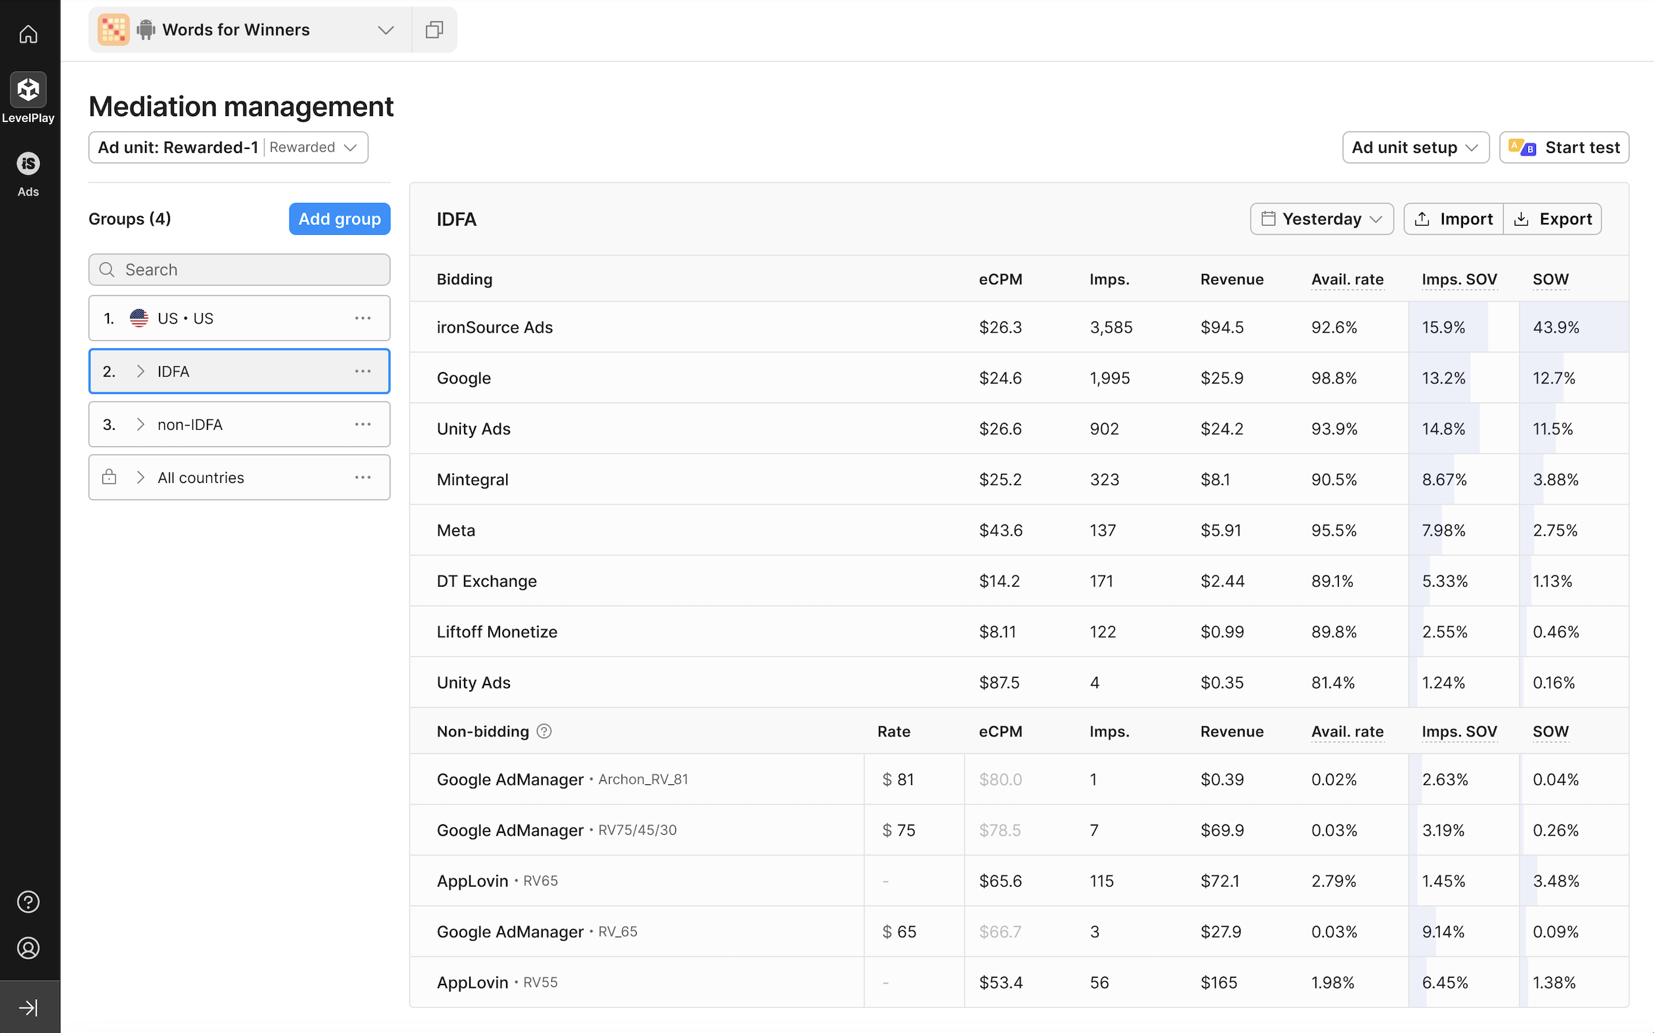Expand the non-IDFA group chevron

click(140, 424)
